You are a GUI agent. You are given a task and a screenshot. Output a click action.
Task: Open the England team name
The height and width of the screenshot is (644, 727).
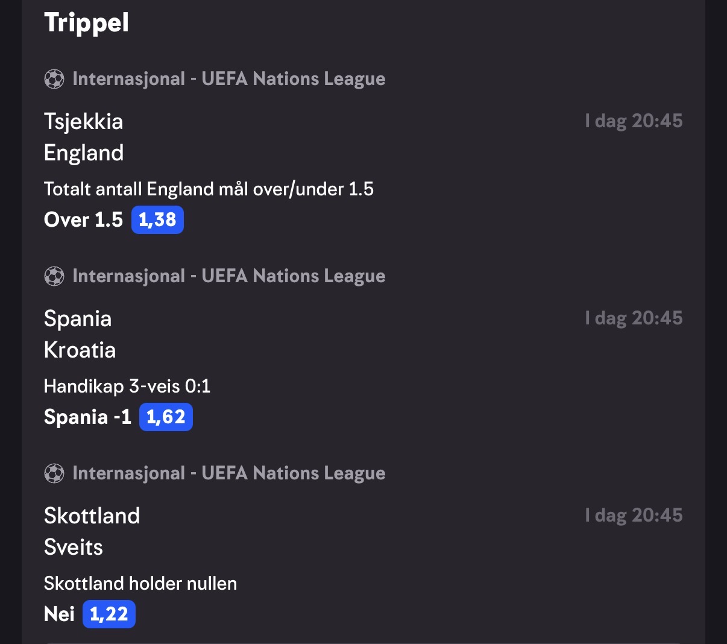point(84,153)
